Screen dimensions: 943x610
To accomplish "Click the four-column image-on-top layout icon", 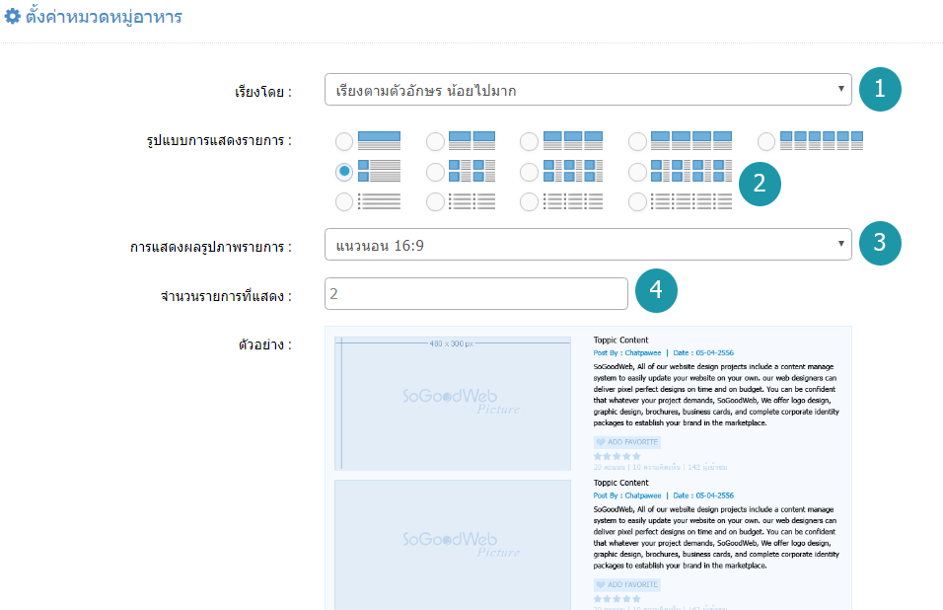I will (691, 141).
